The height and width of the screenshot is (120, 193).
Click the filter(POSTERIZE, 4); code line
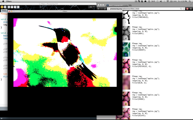click(x=142, y=66)
